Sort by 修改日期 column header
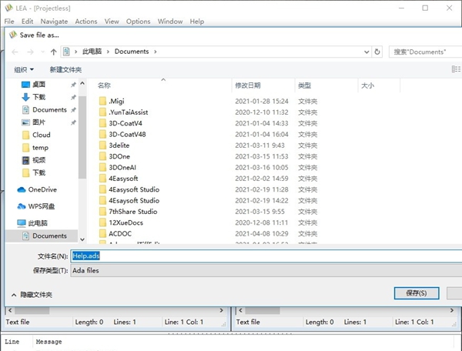 248,85
